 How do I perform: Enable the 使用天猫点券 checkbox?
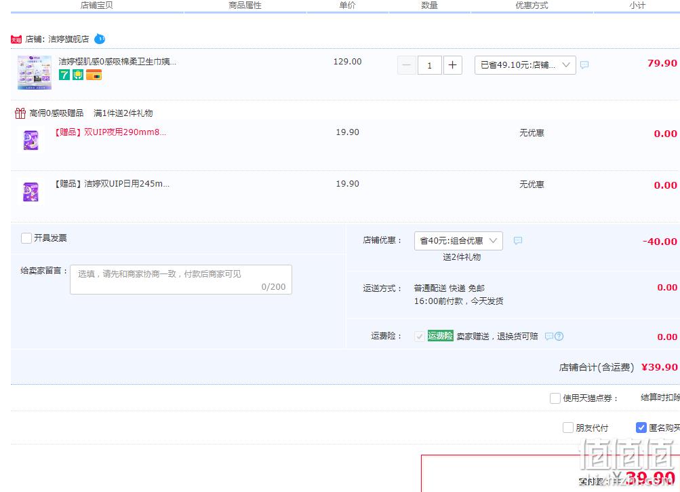[x=555, y=398]
